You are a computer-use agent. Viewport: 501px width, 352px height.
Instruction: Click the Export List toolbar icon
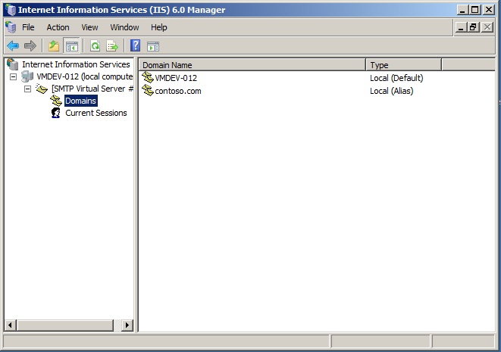coord(112,46)
